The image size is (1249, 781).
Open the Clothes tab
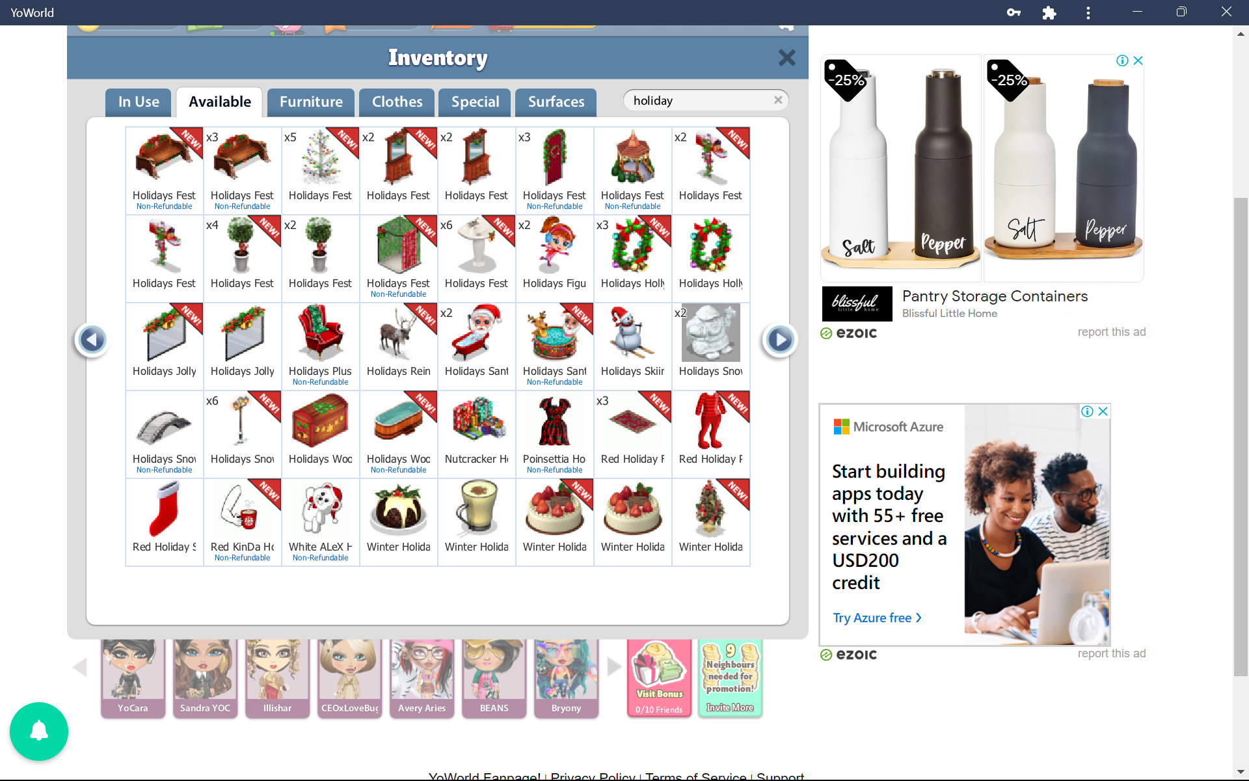click(x=397, y=102)
